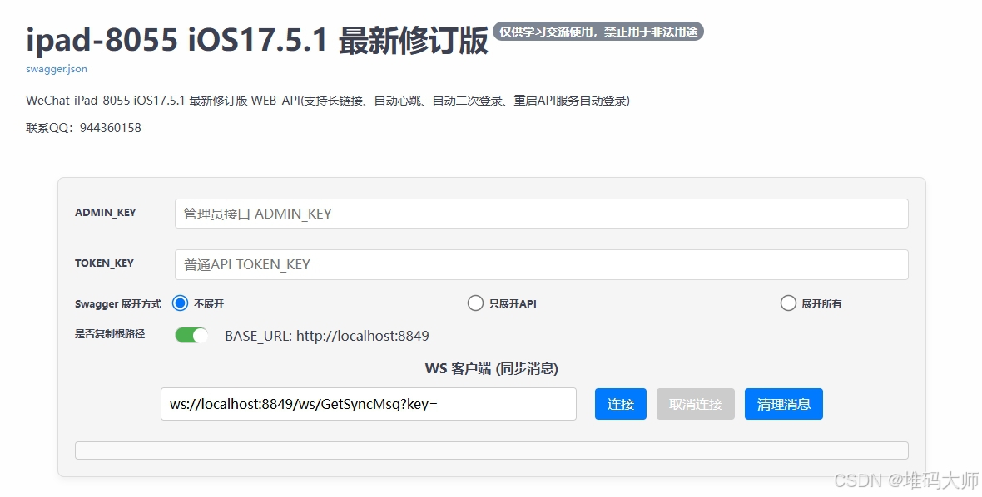
Task: Click the ADMIN_KEY label
Action: 105,213
